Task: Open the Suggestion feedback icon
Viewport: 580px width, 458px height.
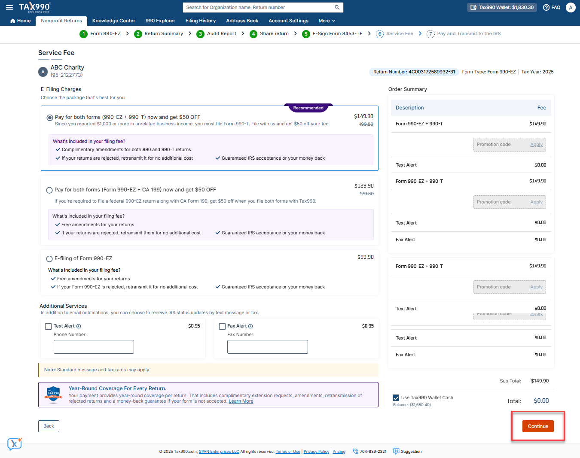Action: click(397, 452)
